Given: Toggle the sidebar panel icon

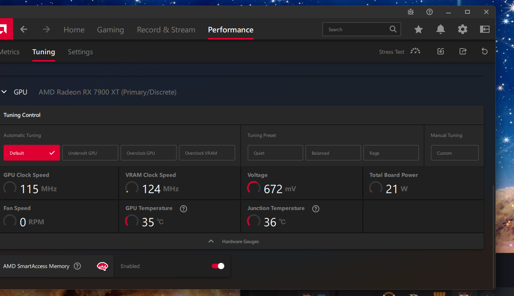Looking at the screenshot, I should [485, 29].
